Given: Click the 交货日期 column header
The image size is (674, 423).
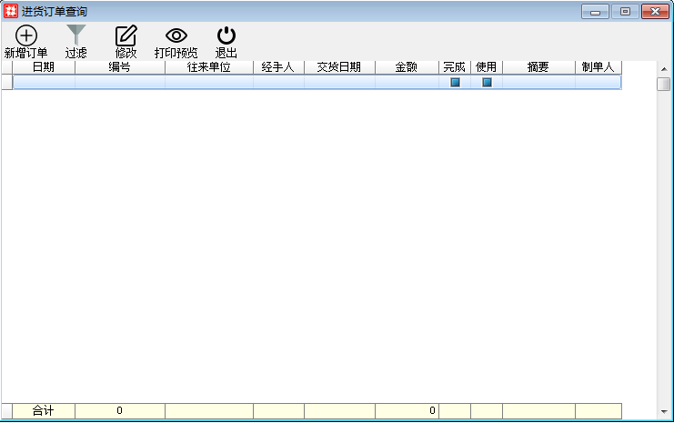Looking at the screenshot, I should click(x=339, y=67).
